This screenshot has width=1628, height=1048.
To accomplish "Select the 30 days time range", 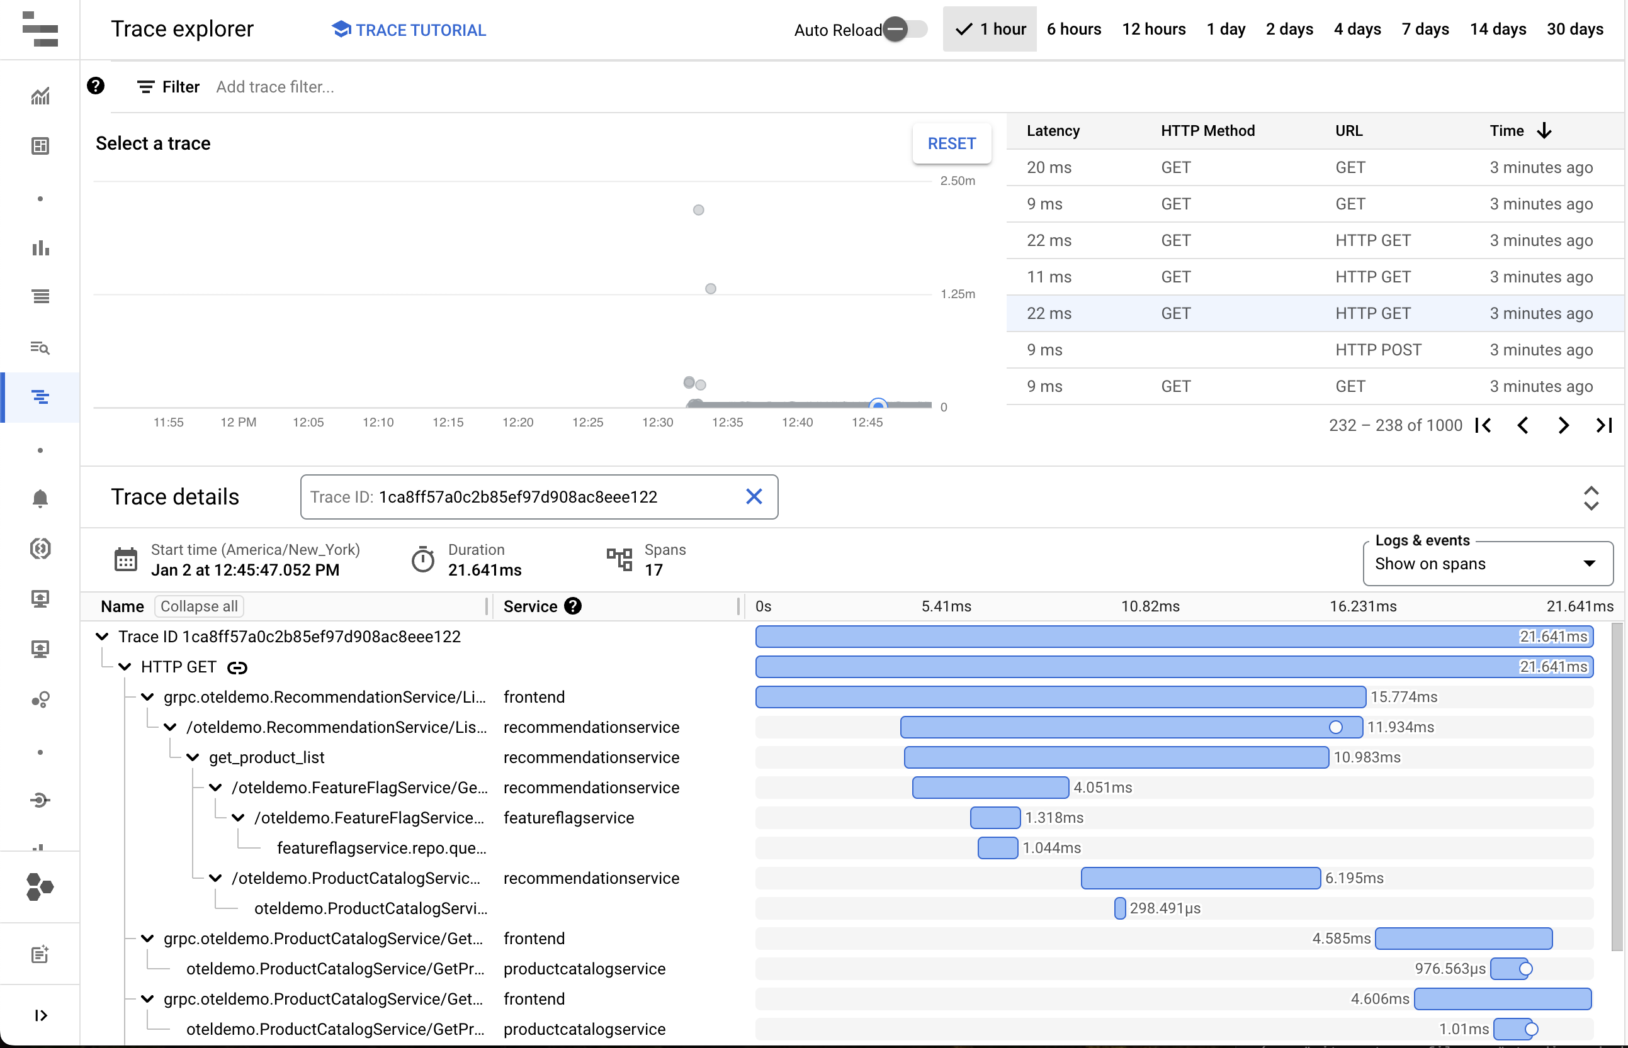I will [x=1574, y=30].
